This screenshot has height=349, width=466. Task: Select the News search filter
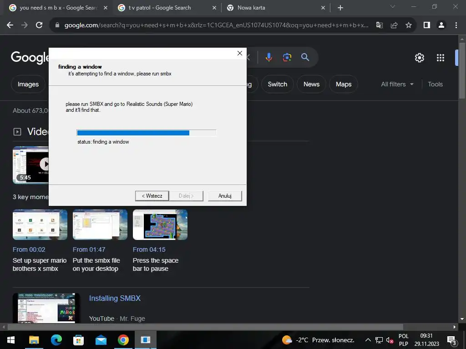pyautogui.click(x=311, y=84)
